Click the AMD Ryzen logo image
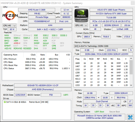This screenshot has width=135, height=122. (x=10, y=15)
